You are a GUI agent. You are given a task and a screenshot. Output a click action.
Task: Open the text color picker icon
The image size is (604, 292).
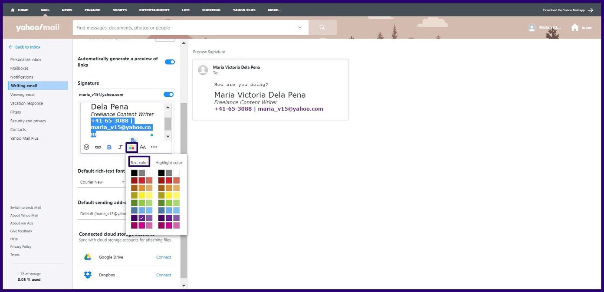pyautogui.click(x=131, y=148)
